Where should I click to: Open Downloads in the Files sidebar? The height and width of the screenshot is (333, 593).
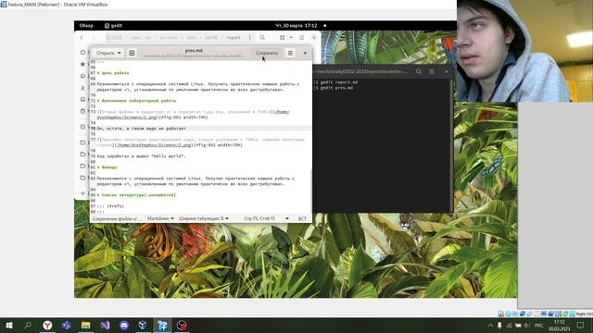coord(82,88)
